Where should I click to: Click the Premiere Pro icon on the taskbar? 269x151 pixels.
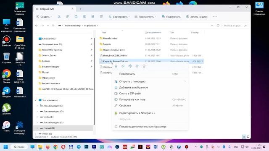point(94,147)
